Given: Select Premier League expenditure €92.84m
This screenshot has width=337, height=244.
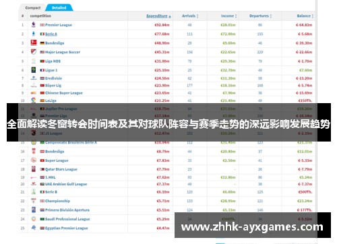Looking at the screenshot, I should point(162,25).
